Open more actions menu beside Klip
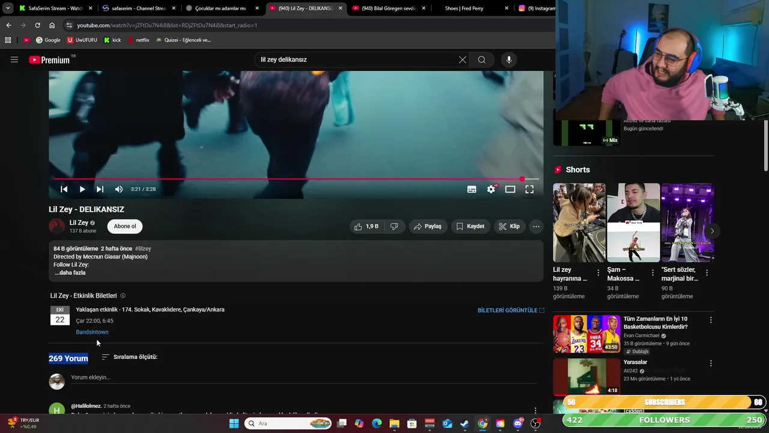The width and height of the screenshot is (769, 433). point(536,226)
